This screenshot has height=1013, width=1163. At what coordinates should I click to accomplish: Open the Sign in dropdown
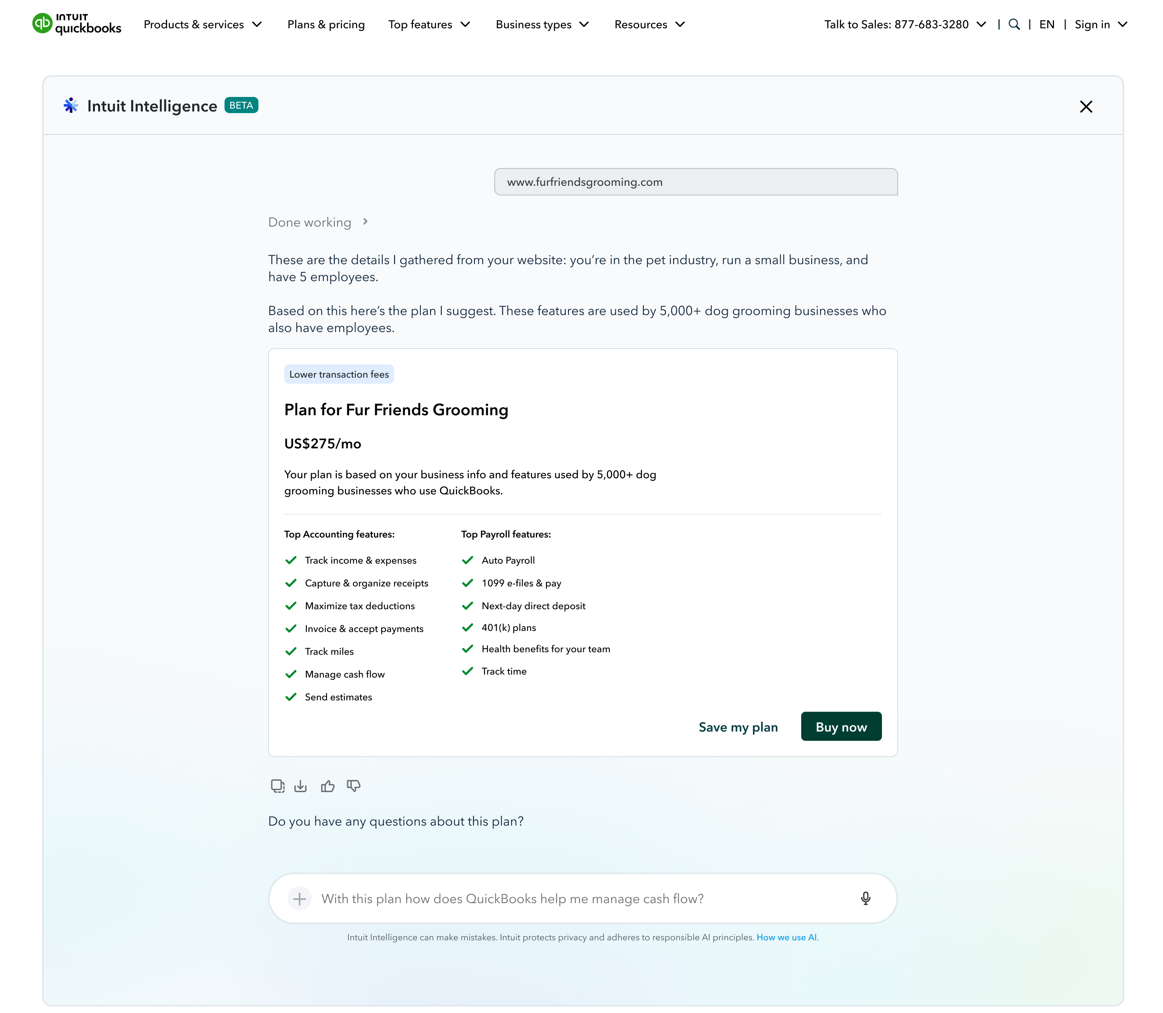coord(1101,24)
